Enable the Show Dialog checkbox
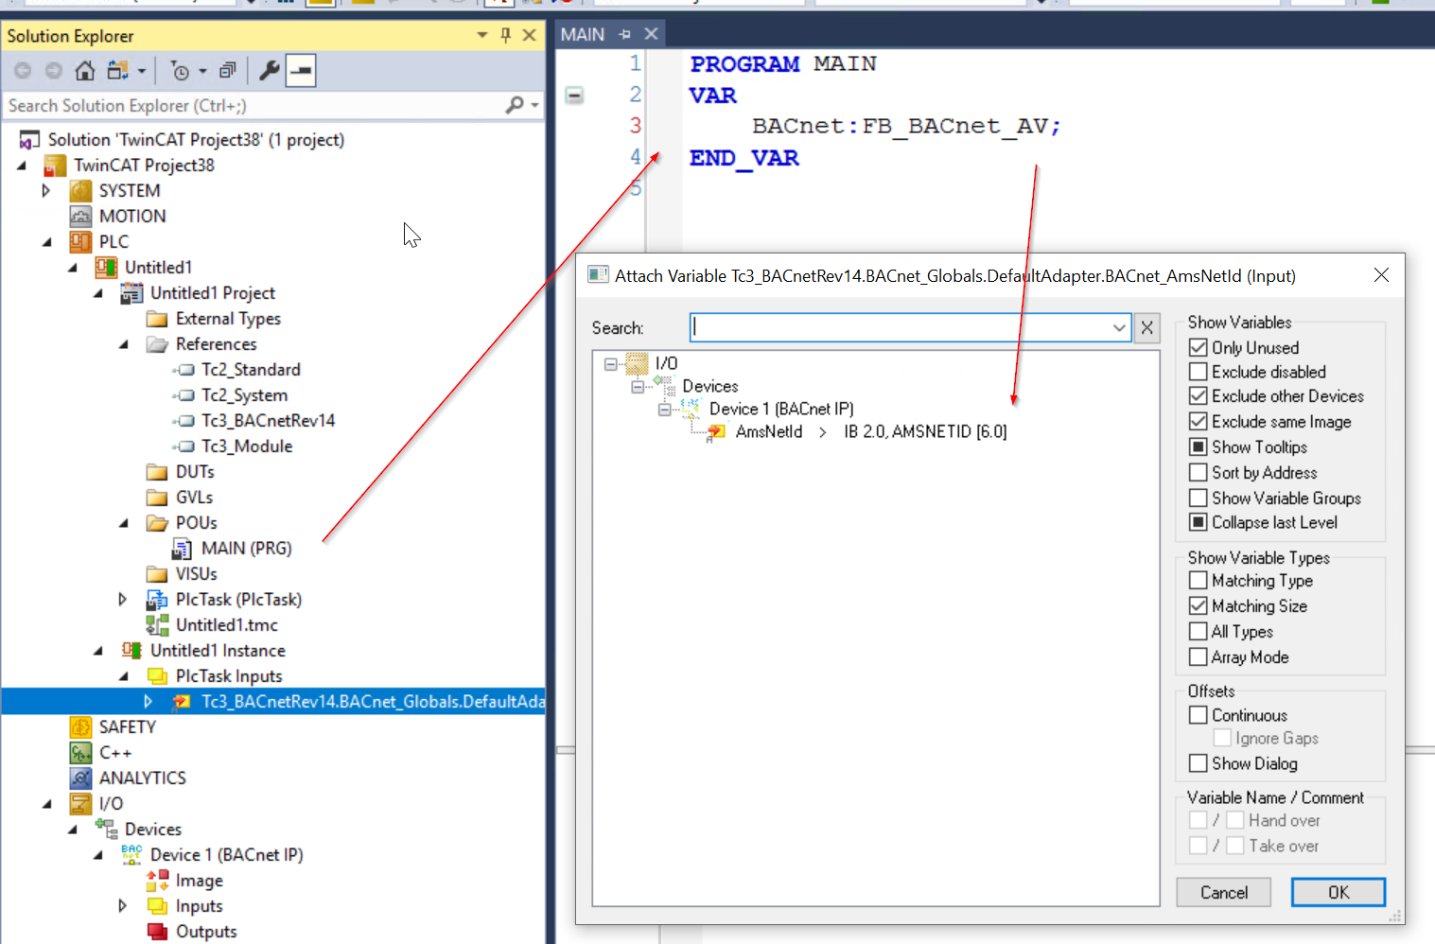 1198,762
